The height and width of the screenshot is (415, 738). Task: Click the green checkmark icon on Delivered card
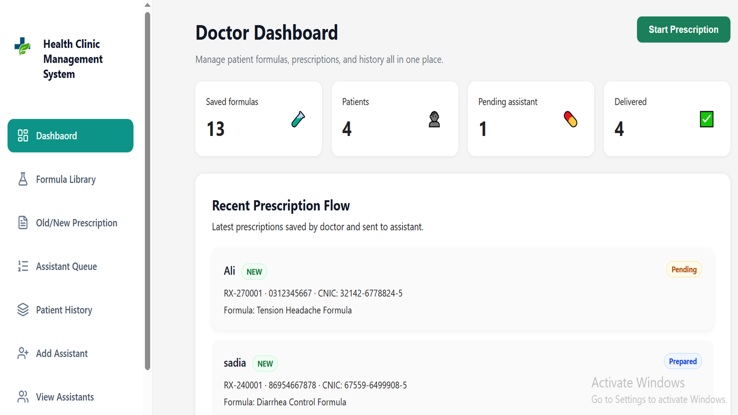click(x=707, y=119)
